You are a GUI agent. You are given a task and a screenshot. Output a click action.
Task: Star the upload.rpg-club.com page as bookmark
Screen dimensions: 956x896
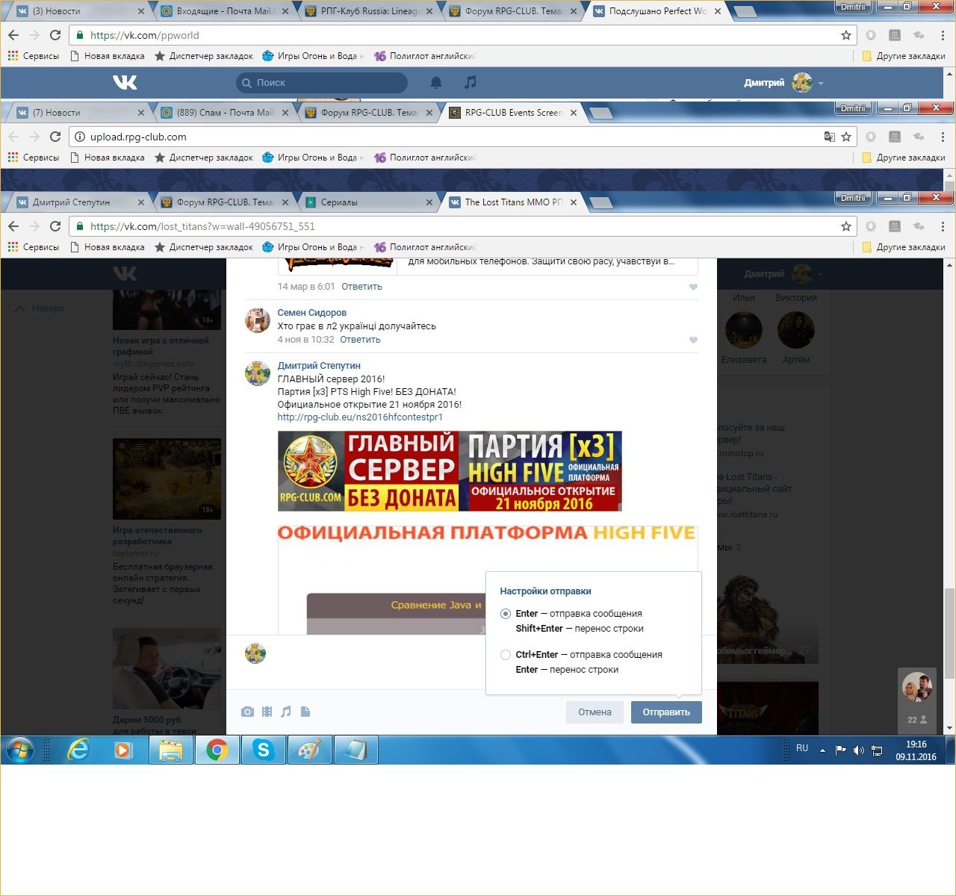click(x=846, y=137)
